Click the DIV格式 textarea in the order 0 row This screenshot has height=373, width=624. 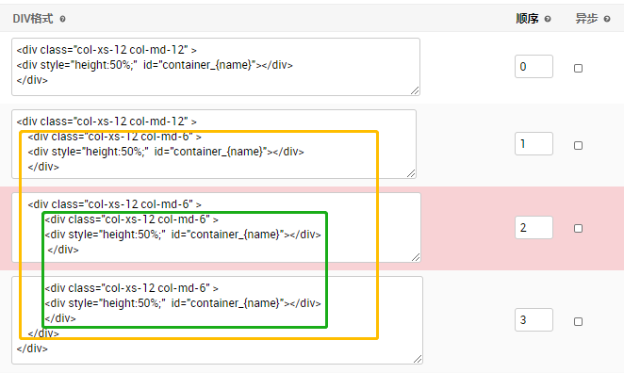pos(216,67)
